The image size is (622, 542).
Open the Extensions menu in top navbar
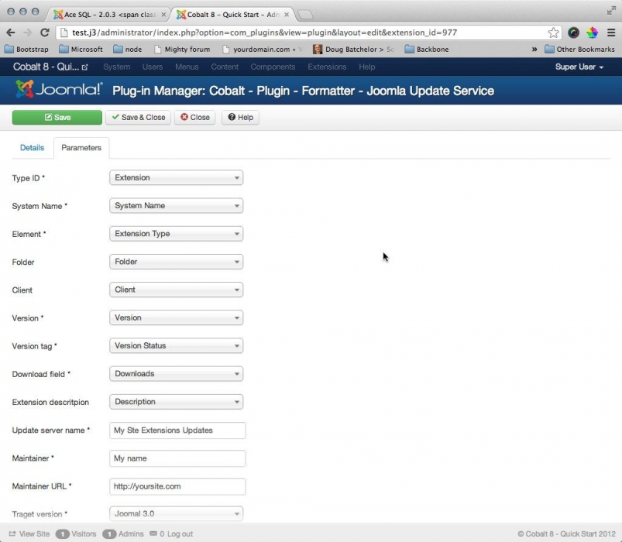pos(327,67)
